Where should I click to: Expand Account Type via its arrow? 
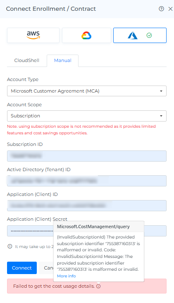coord(161,91)
